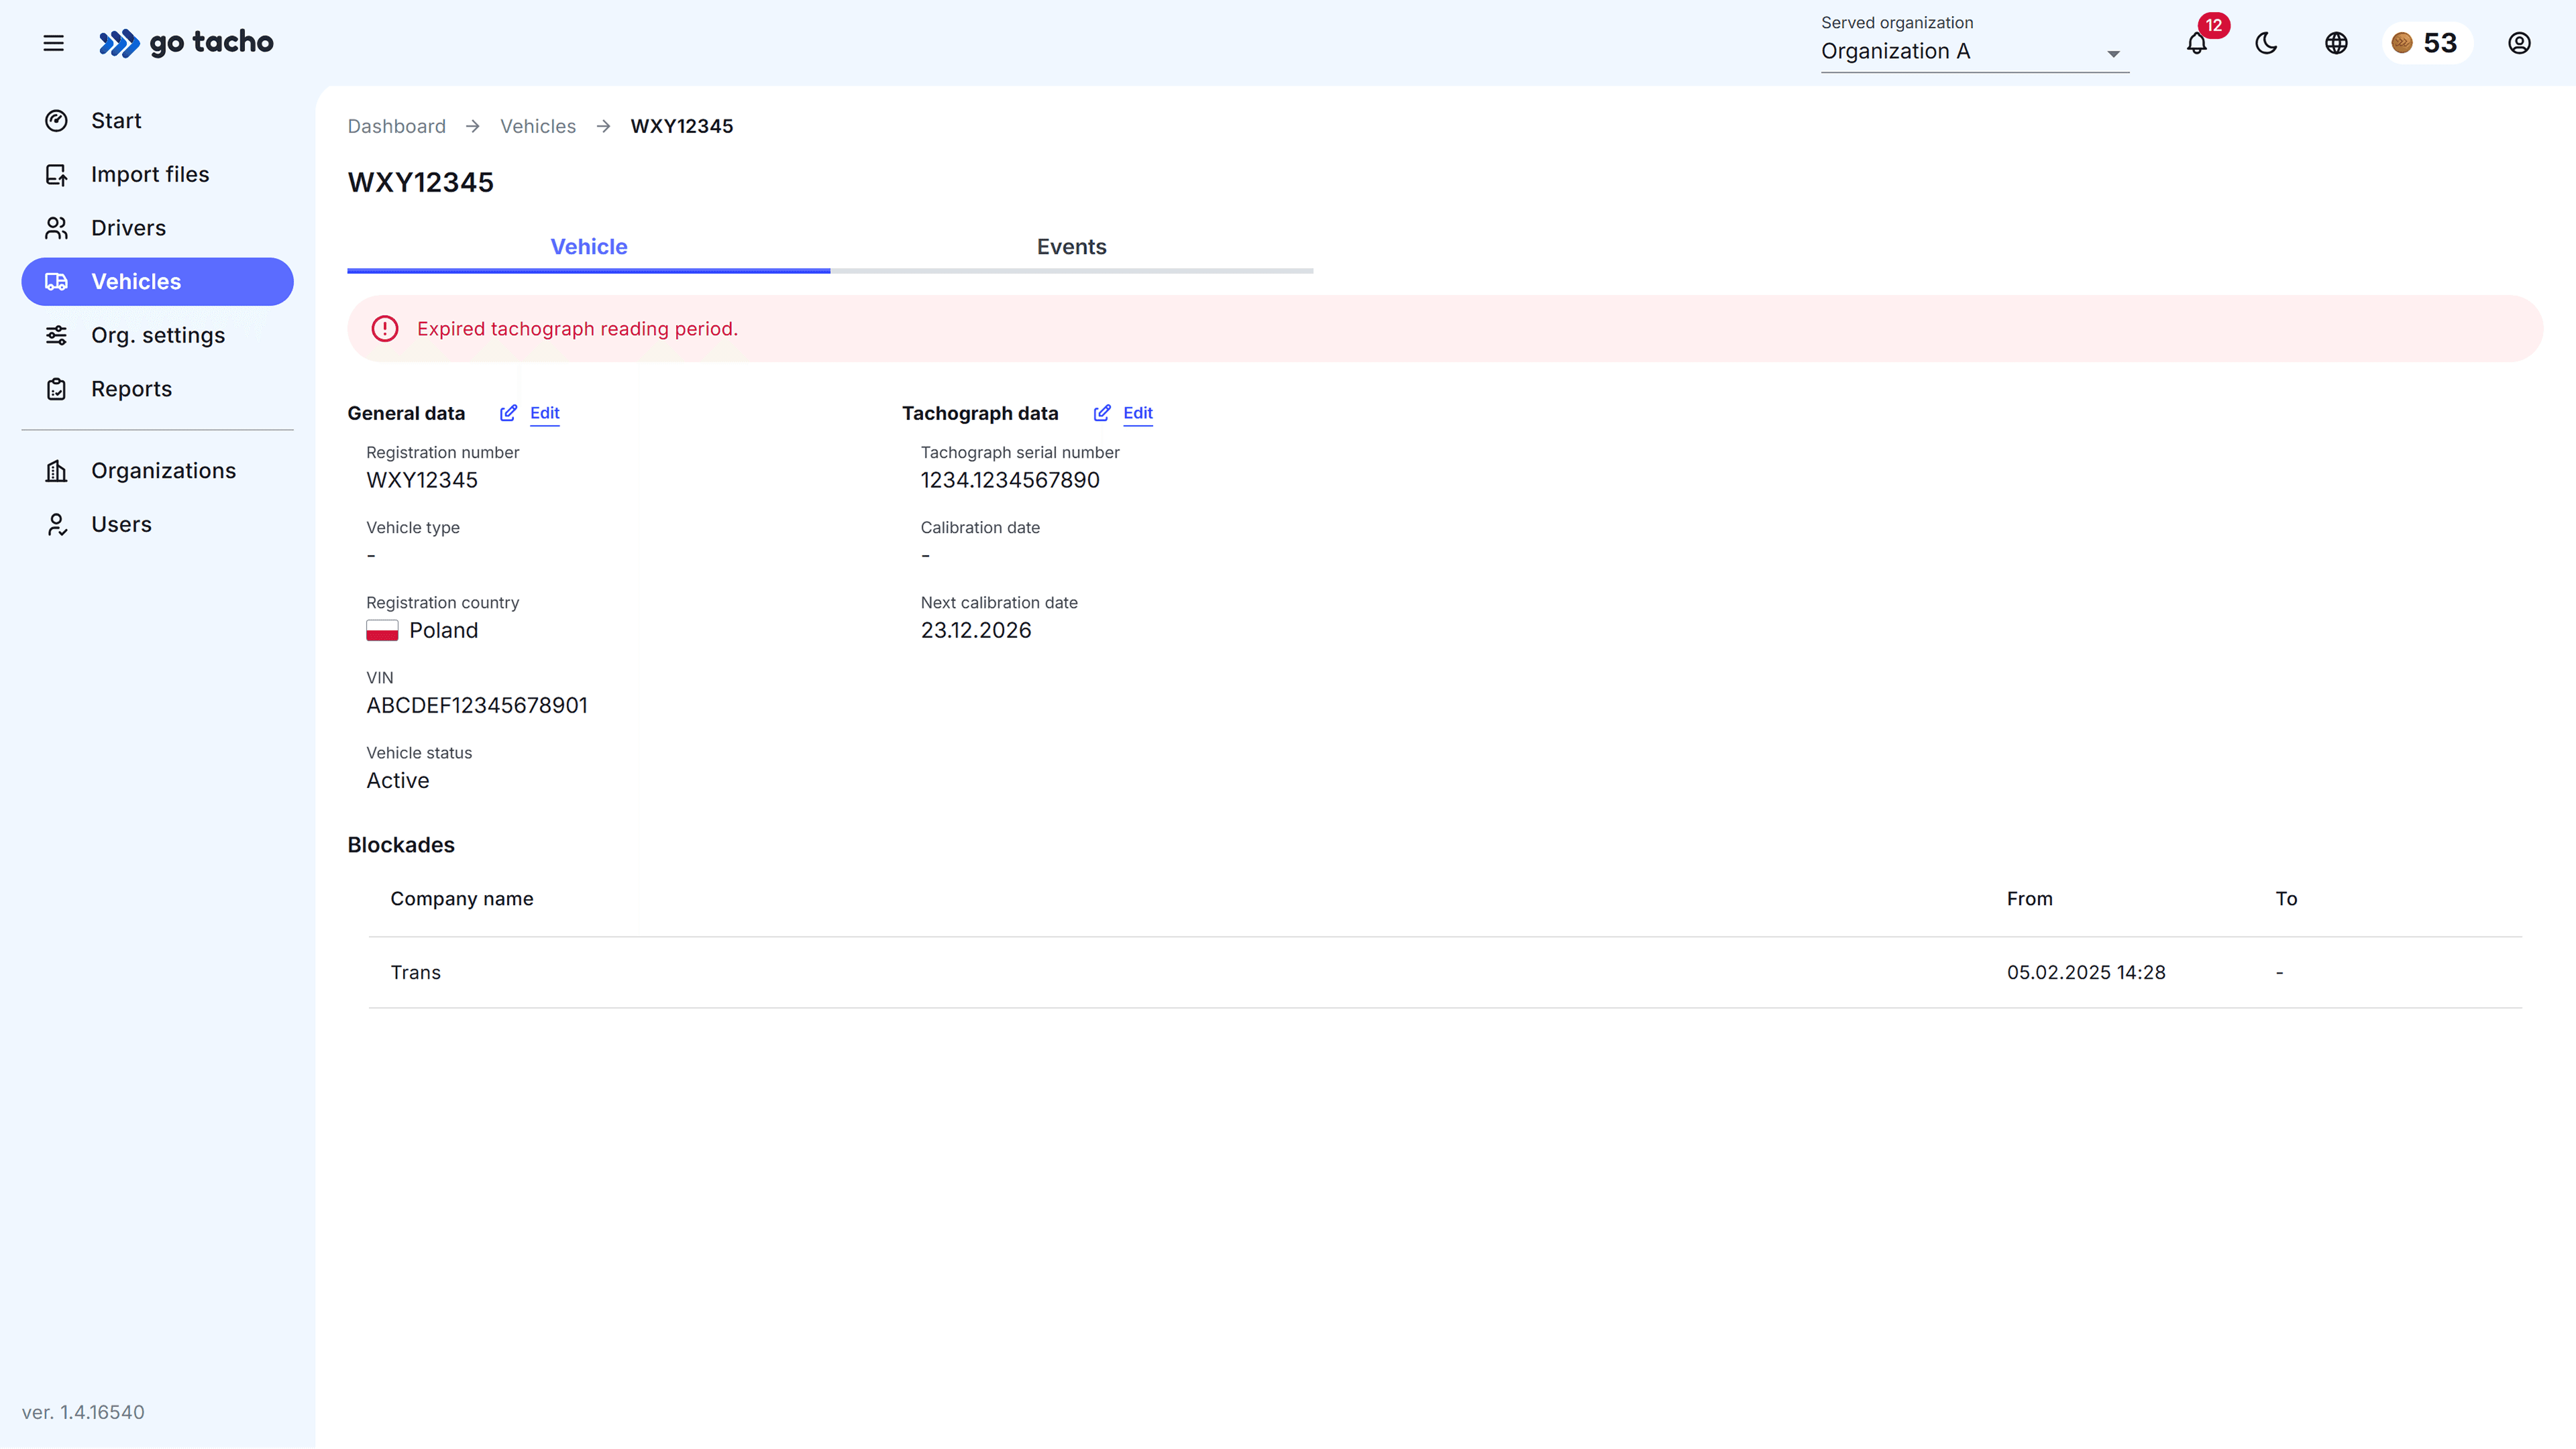Screen dimensions: 2576x1449
Task: Click the Vehicles breadcrumb link
Action: (538, 126)
